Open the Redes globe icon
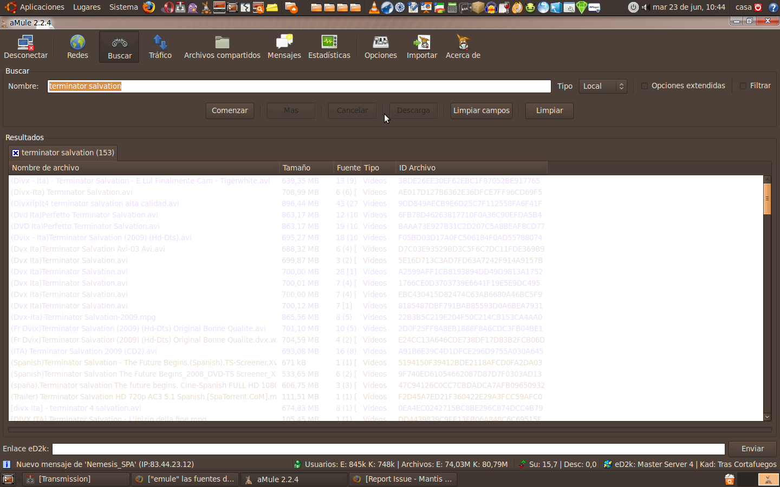 pyautogui.click(x=77, y=47)
